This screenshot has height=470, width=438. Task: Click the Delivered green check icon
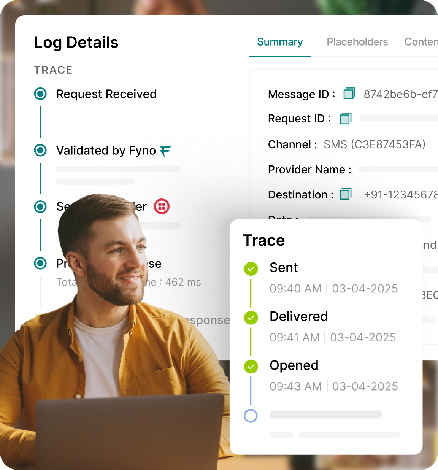click(251, 318)
